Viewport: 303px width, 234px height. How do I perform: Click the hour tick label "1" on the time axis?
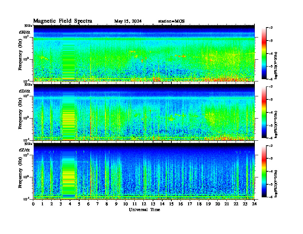(x=42, y=204)
